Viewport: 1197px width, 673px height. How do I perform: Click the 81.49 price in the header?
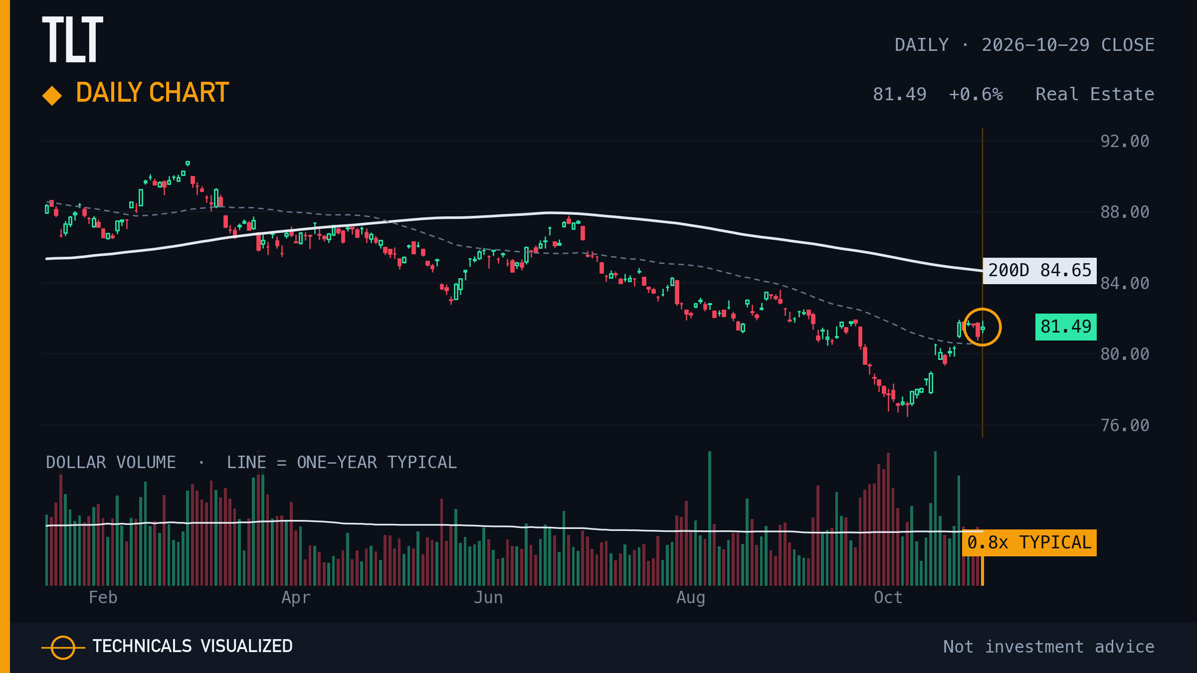click(x=900, y=94)
